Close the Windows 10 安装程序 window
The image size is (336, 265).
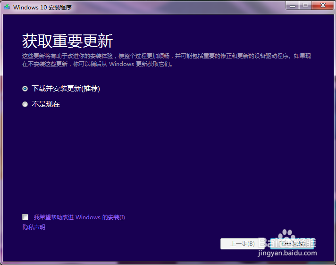pyautogui.click(x=323, y=6)
